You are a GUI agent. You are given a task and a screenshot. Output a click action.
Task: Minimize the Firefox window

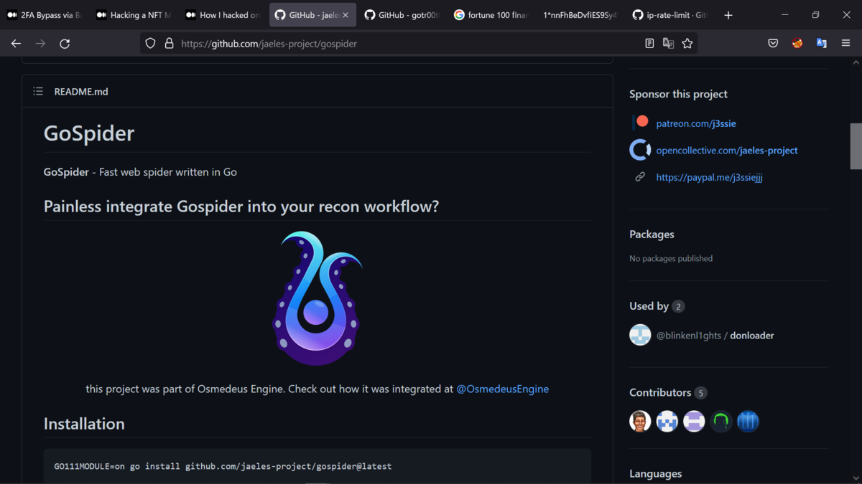[784, 15]
